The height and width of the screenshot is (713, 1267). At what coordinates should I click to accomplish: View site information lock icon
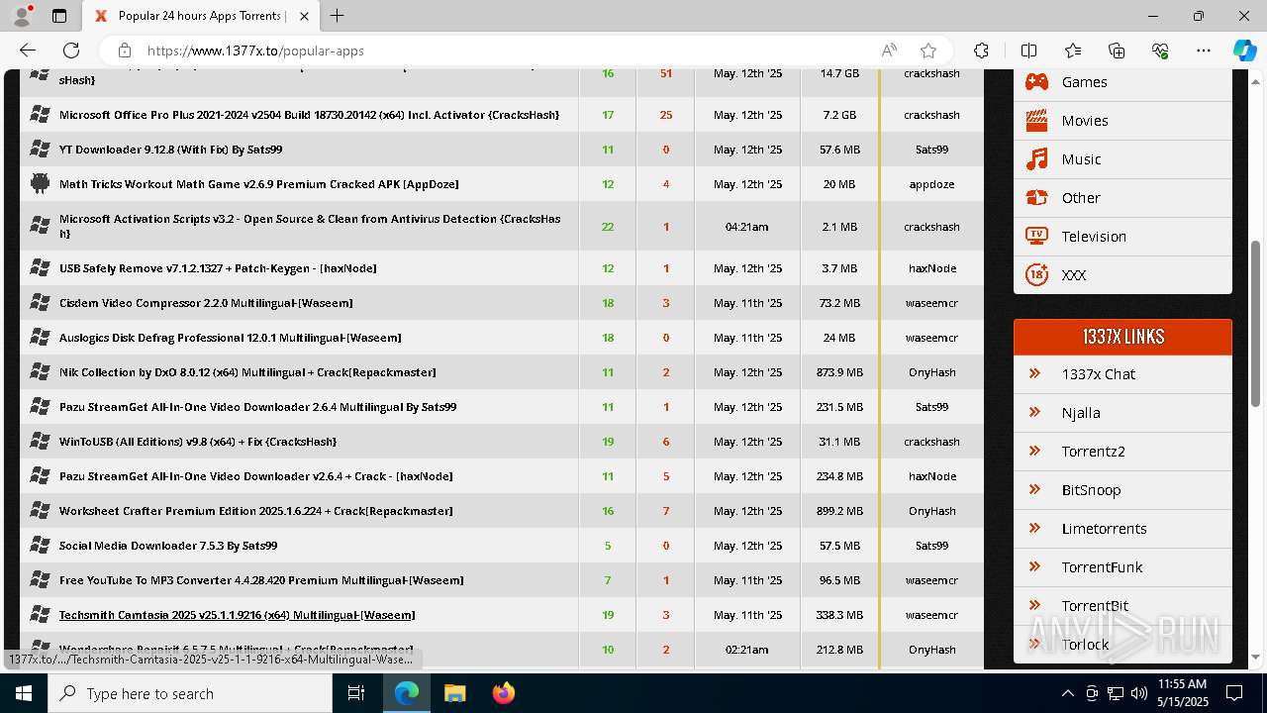tap(124, 51)
